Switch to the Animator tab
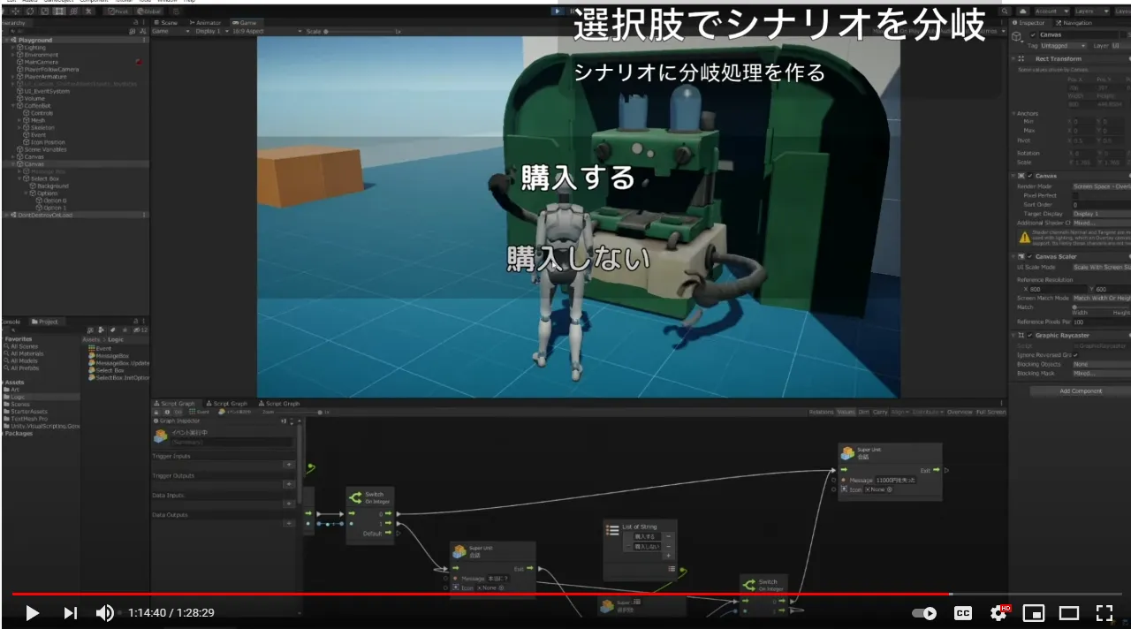The width and height of the screenshot is (1131, 629). tap(206, 22)
